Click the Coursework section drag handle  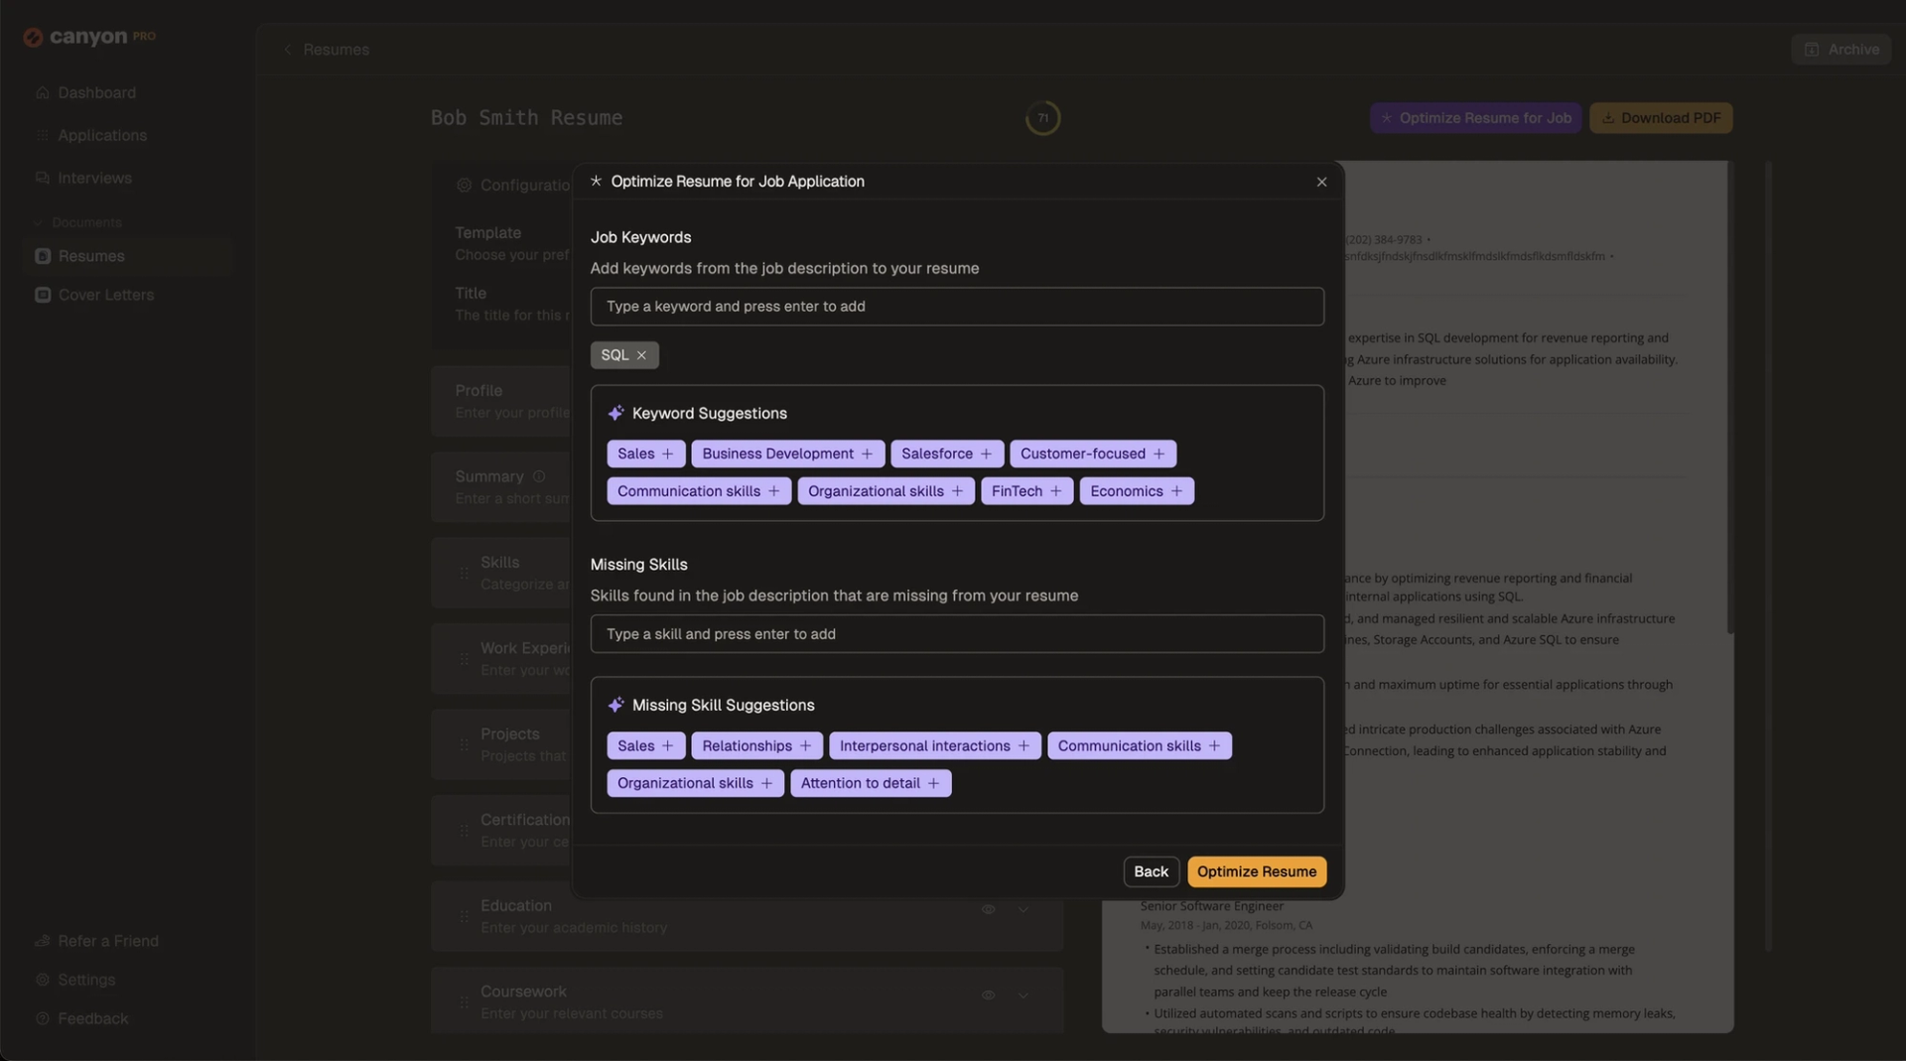[x=464, y=1002]
